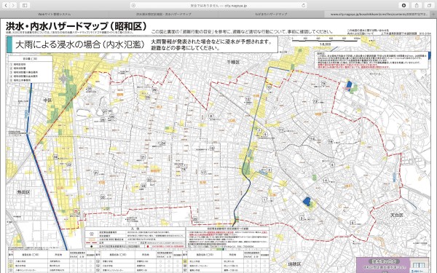
Task: Click the 中区 ward label on the map
Action: coord(47,100)
